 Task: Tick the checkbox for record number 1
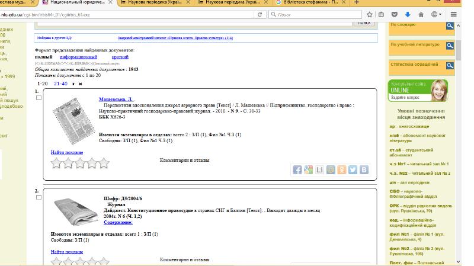coord(39,98)
